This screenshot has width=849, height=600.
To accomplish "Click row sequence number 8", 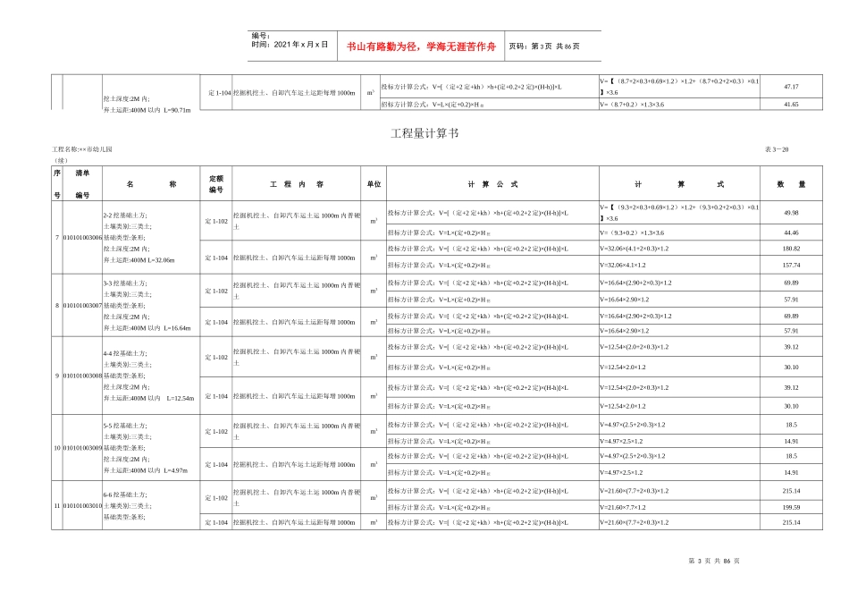I will [x=57, y=306].
